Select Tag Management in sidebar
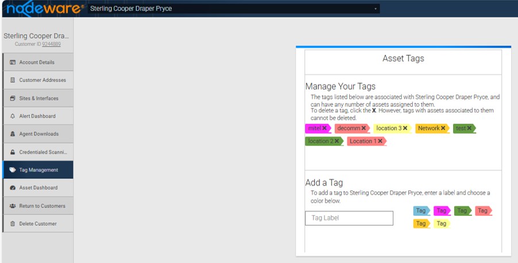 point(38,170)
